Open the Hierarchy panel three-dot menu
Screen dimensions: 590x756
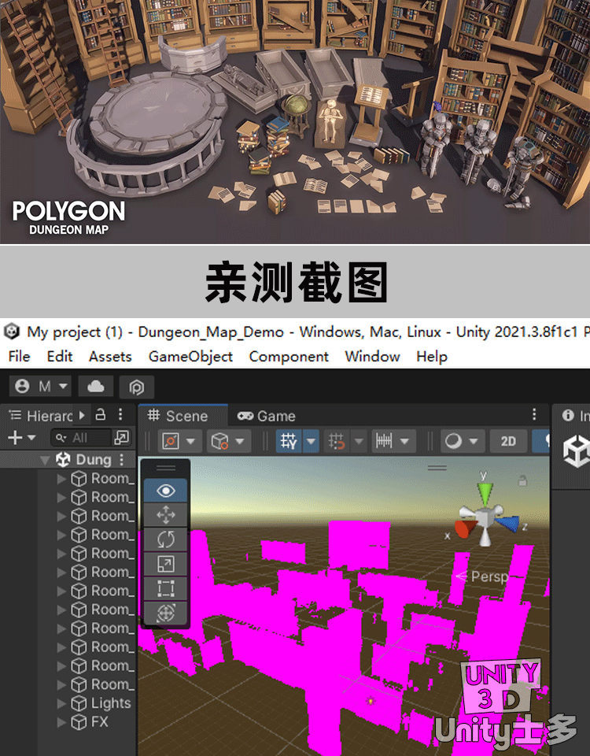click(x=120, y=415)
